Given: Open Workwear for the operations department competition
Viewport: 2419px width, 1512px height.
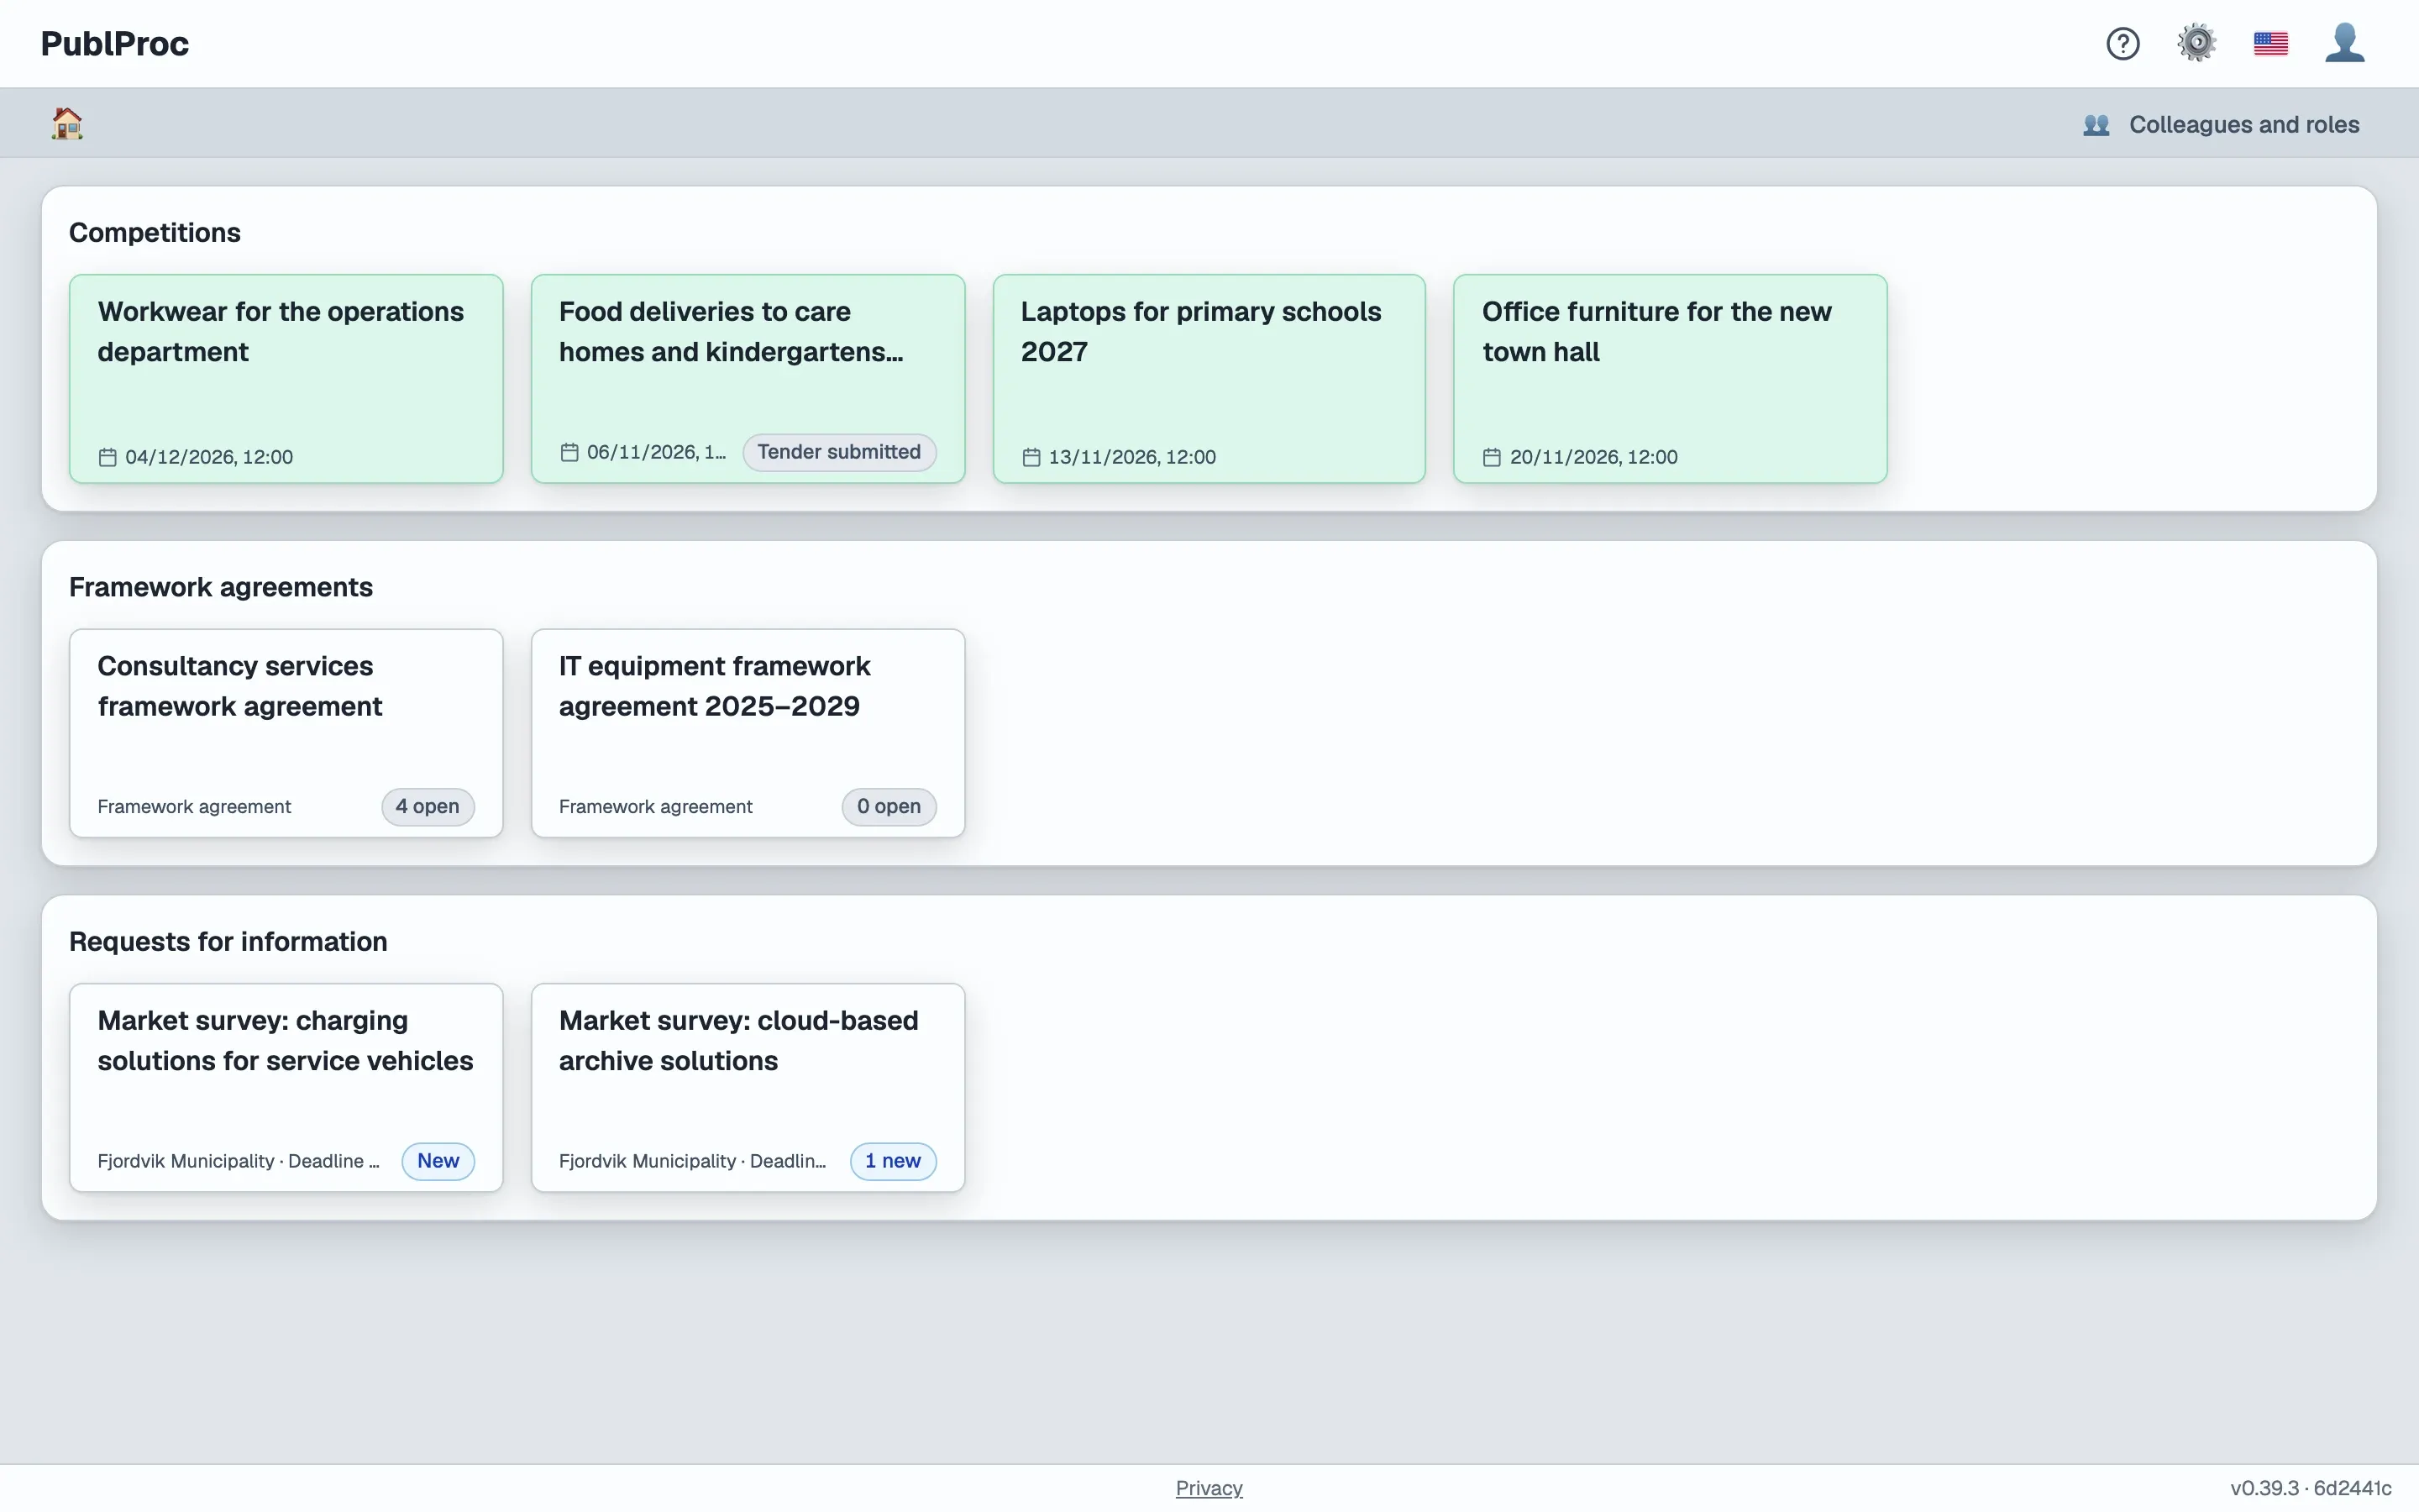Looking at the screenshot, I should click(286, 379).
